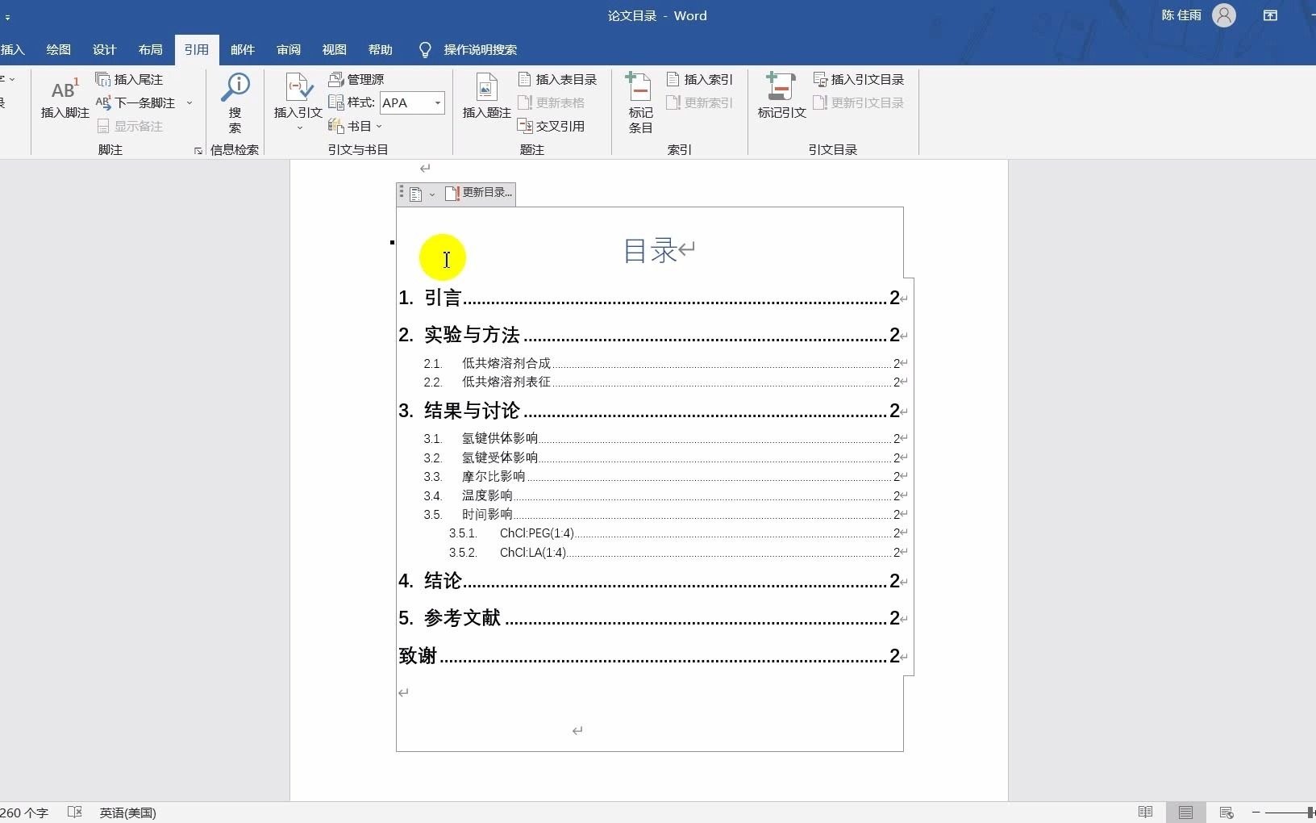
Task: Click the 目录 heading title
Action: 650,251
